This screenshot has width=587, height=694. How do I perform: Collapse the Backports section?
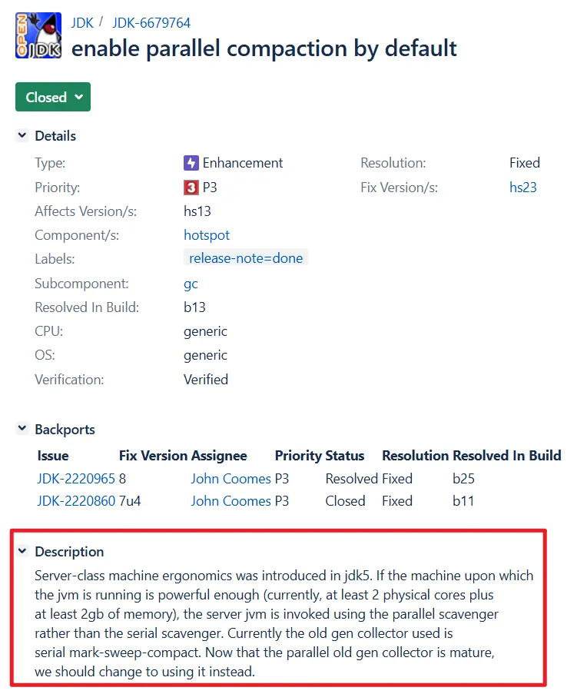[22, 430]
